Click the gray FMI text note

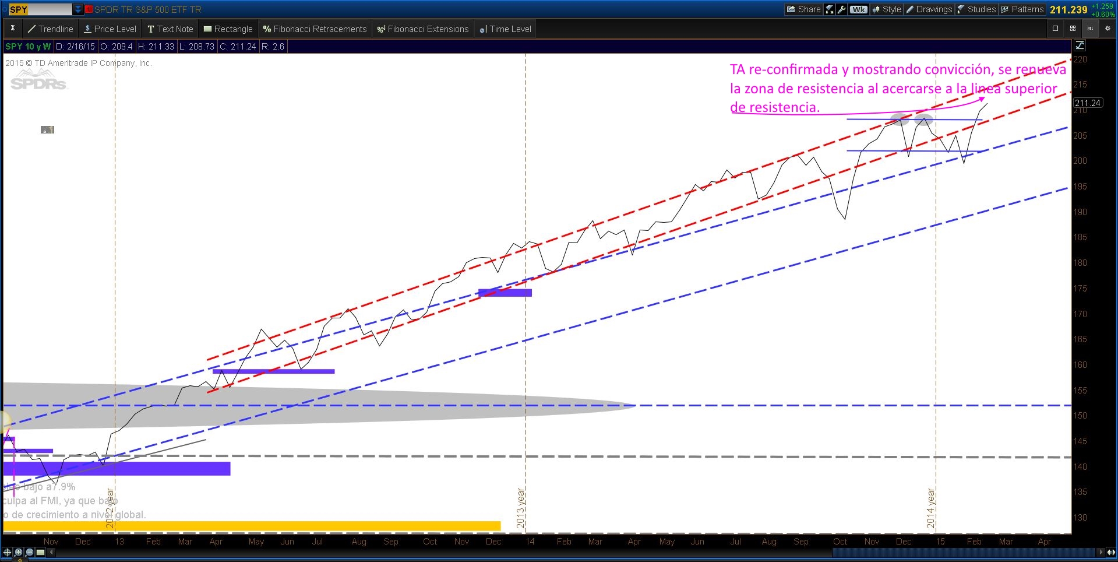(75, 500)
